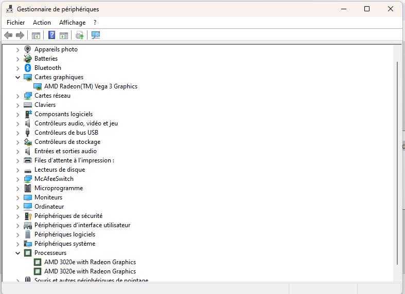Viewport: 405px width, 294px height.
Task: Click the Microprogramme chip icon
Action: pos(28,188)
